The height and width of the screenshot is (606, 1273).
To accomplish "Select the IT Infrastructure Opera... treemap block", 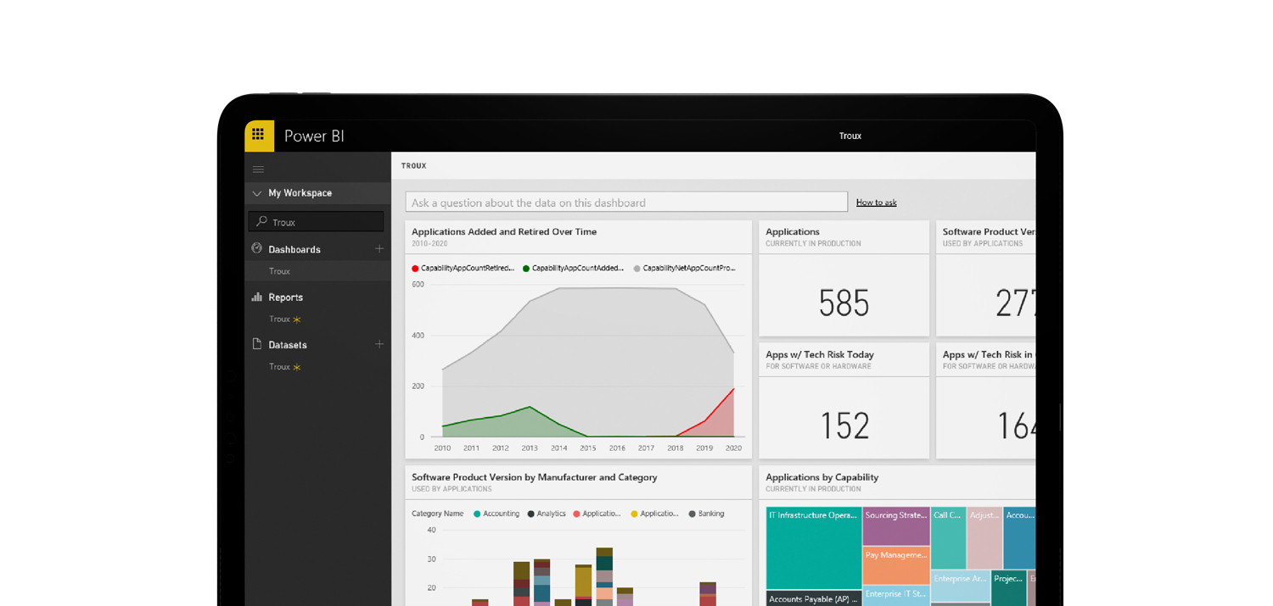I will coord(814,548).
